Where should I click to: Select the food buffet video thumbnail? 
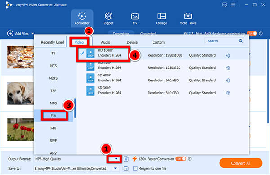(x=21, y=57)
